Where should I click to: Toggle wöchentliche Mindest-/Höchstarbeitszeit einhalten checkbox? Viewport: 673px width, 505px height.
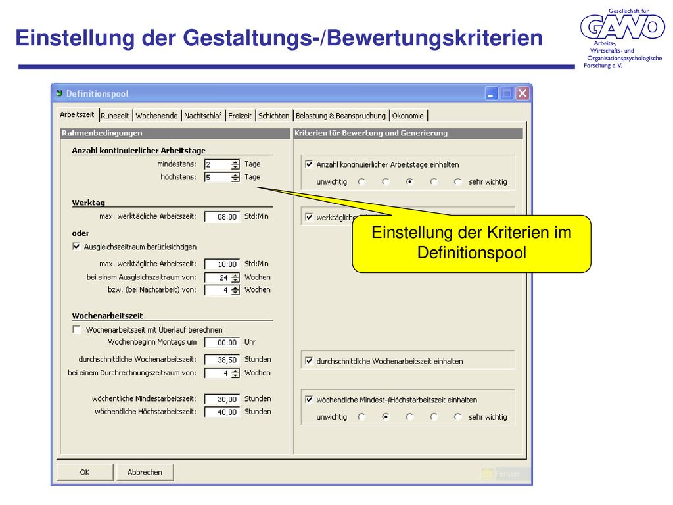tap(309, 399)
